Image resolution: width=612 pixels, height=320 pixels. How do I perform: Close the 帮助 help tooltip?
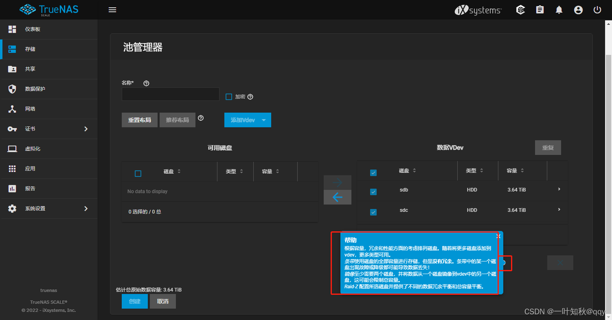point(498,236)
